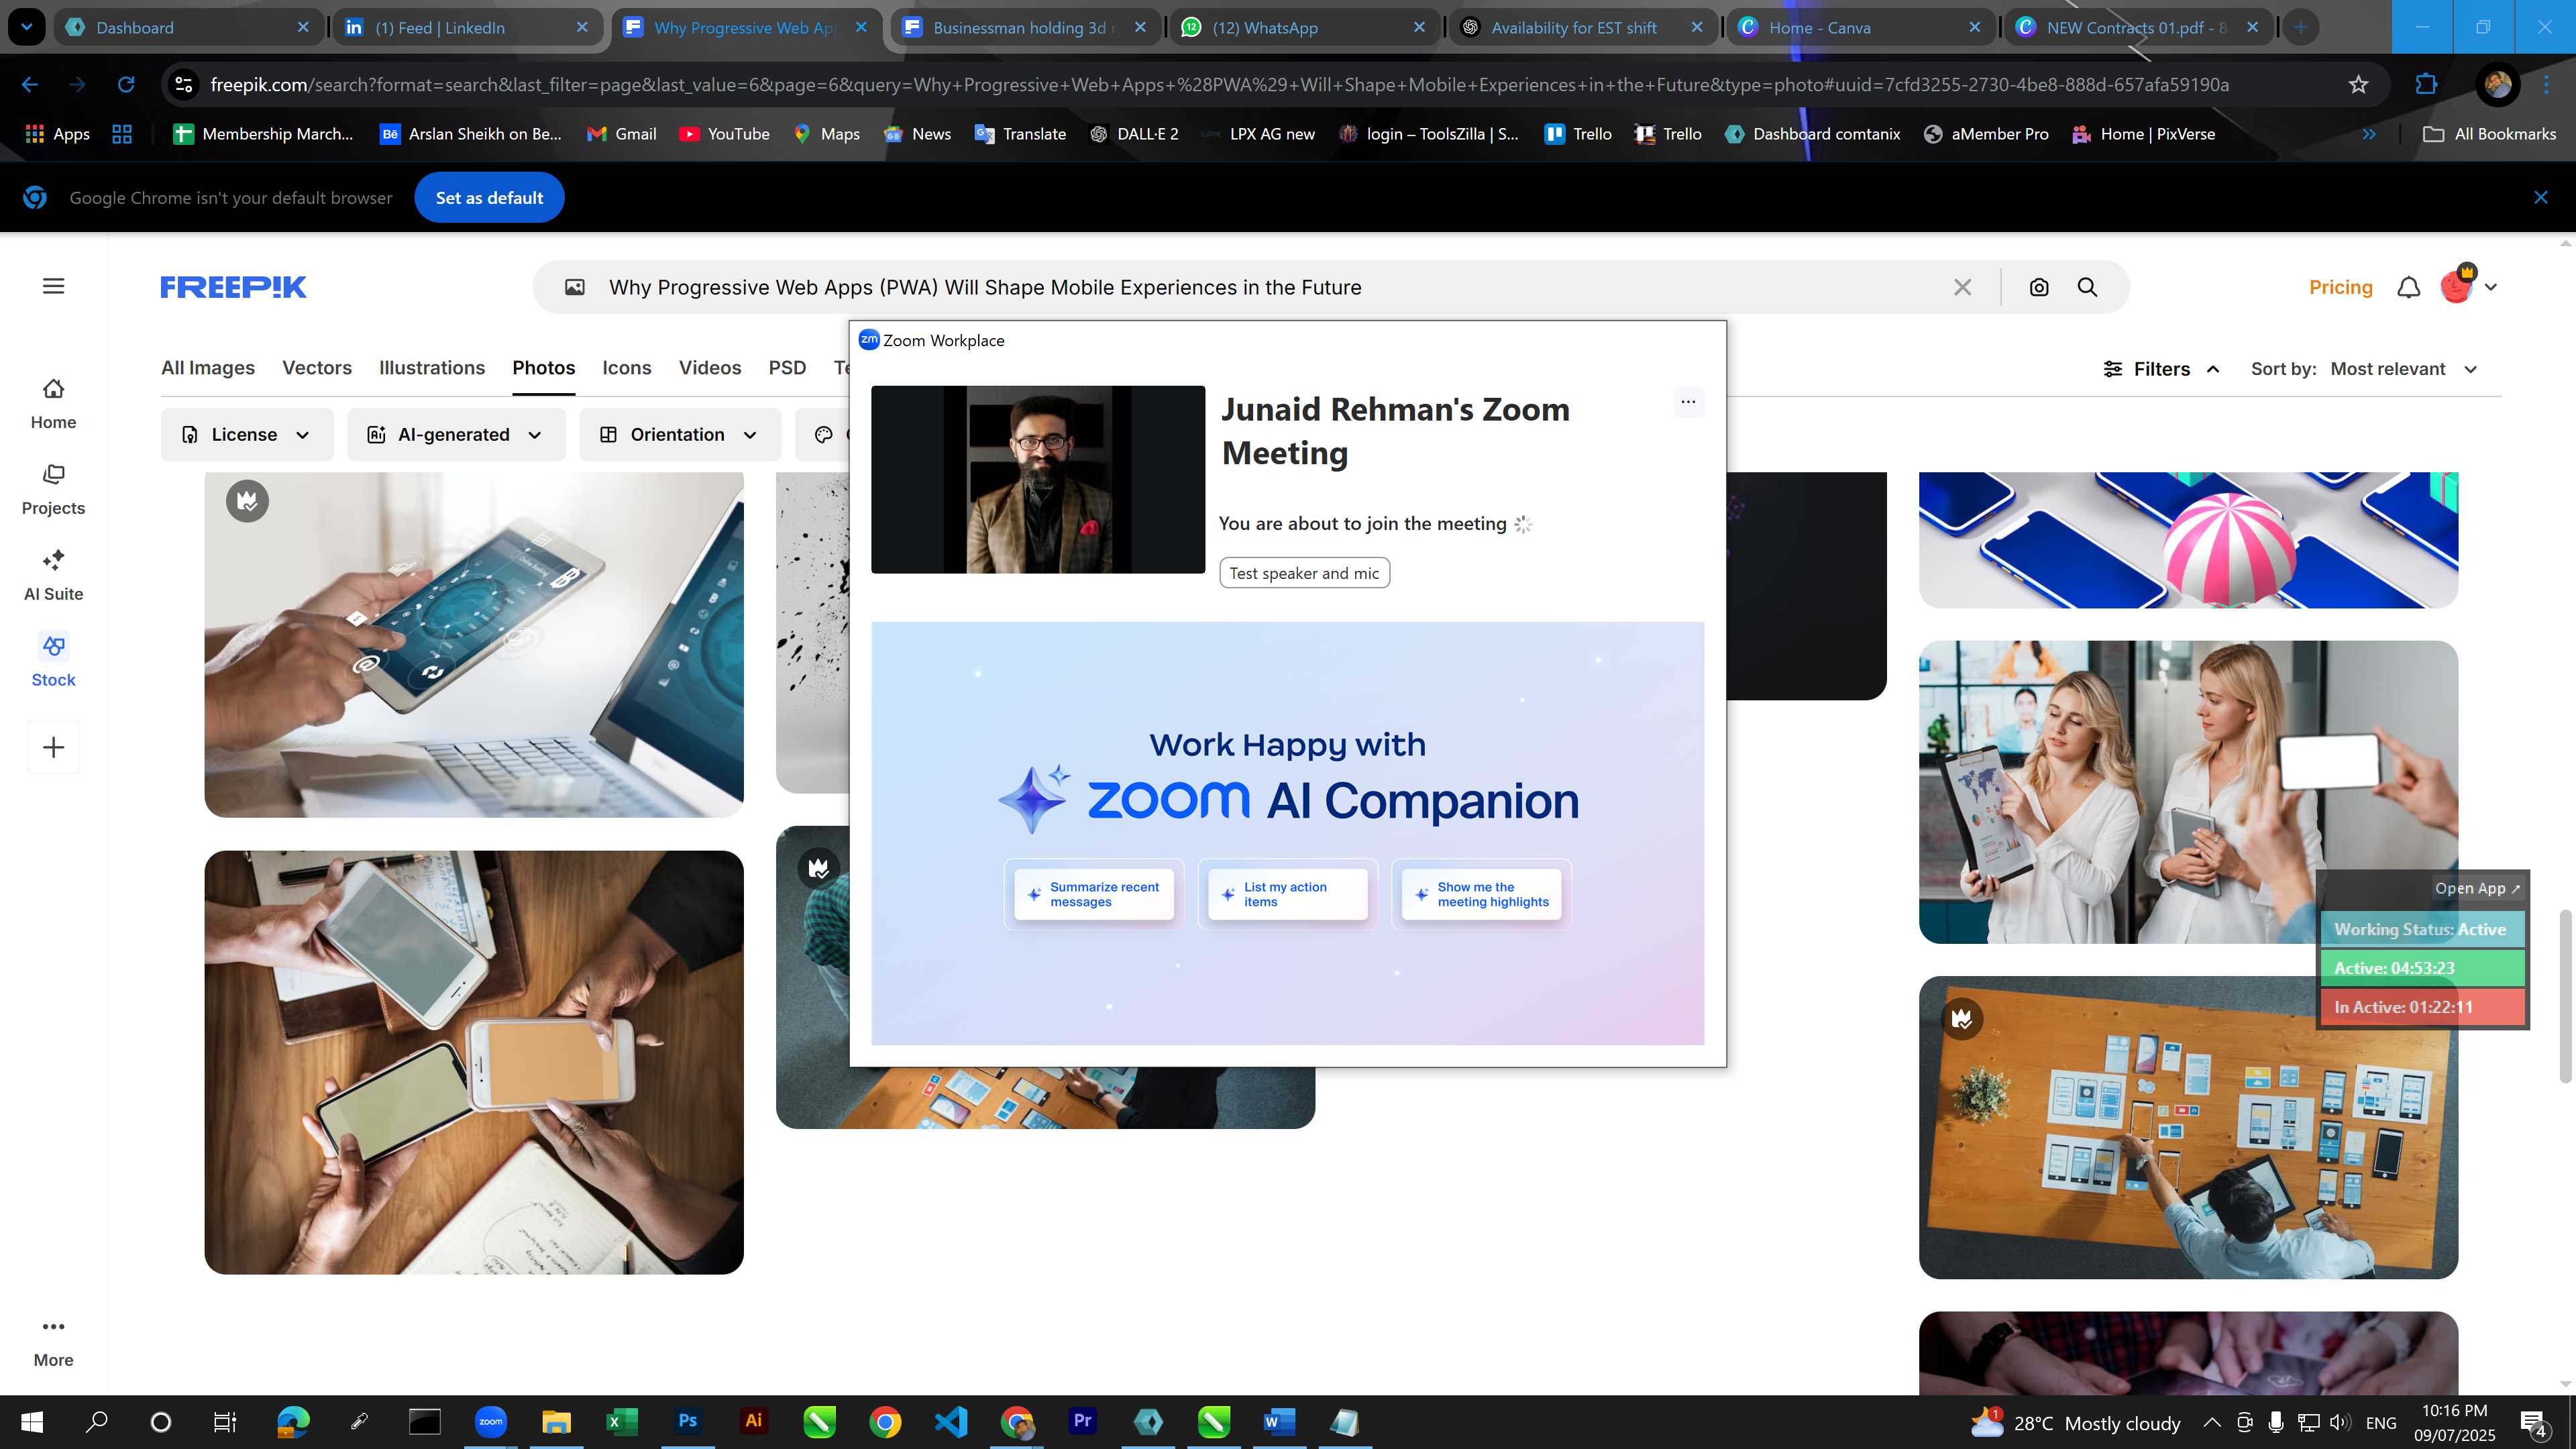Expand the Orientation filter dropdown
2576x1449 pixels.
tap(679, 435)
